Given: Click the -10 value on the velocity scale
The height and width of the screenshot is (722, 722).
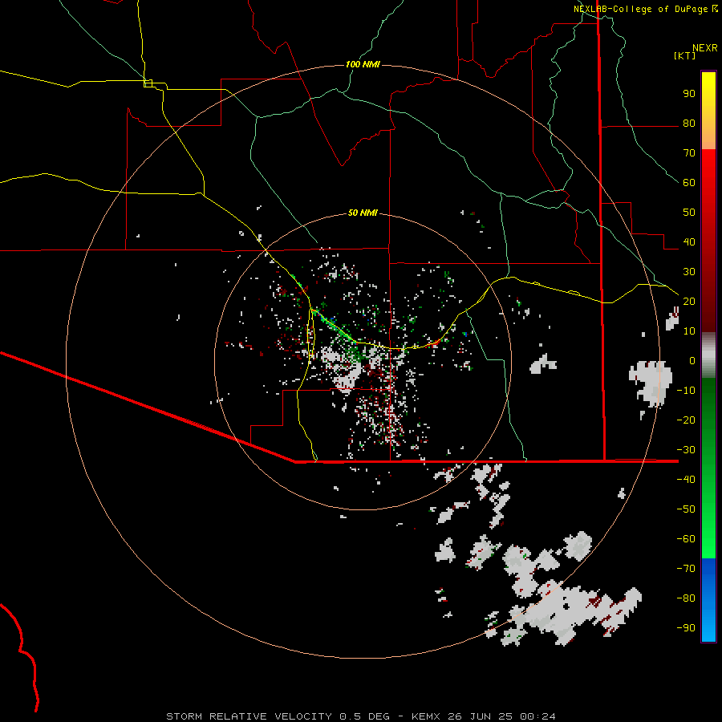Looking at the screenshot, I should (x=686, y=391).
